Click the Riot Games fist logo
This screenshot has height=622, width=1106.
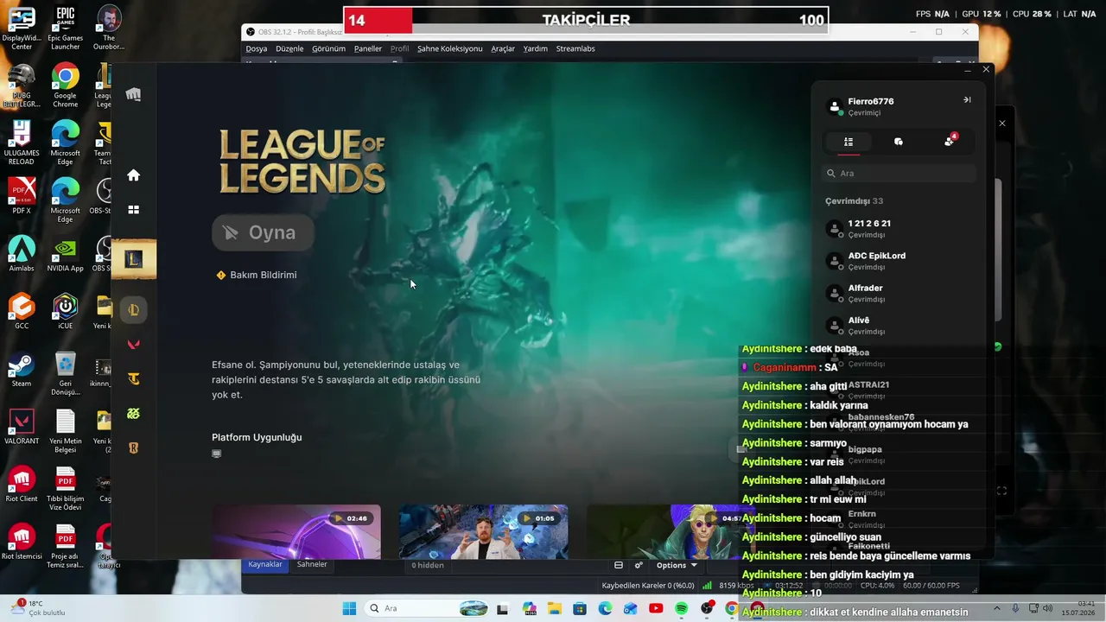point(133,94)
